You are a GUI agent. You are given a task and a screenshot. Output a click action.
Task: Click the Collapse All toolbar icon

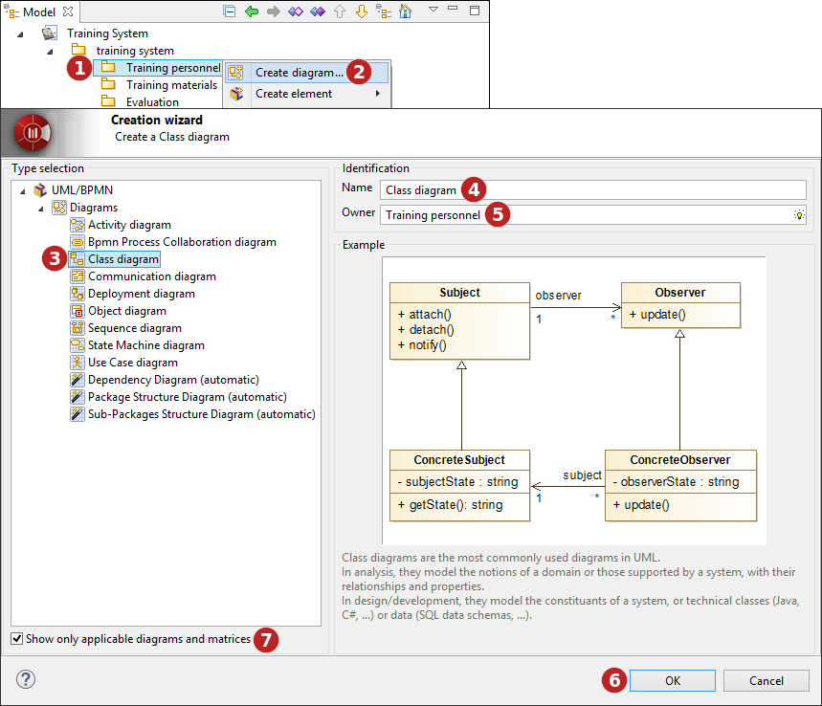pos(230,11)
